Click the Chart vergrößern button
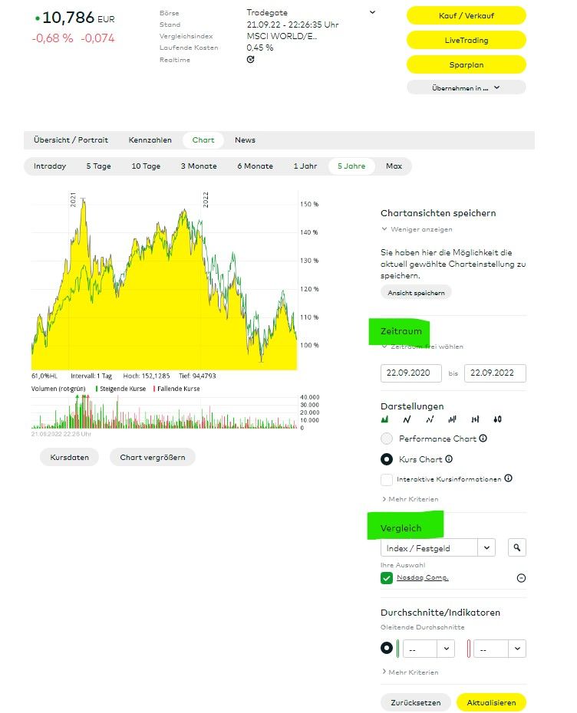 coord(153,457)
